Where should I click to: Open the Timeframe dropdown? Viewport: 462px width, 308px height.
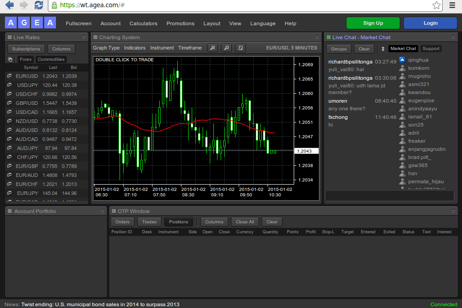pos(190,47)
